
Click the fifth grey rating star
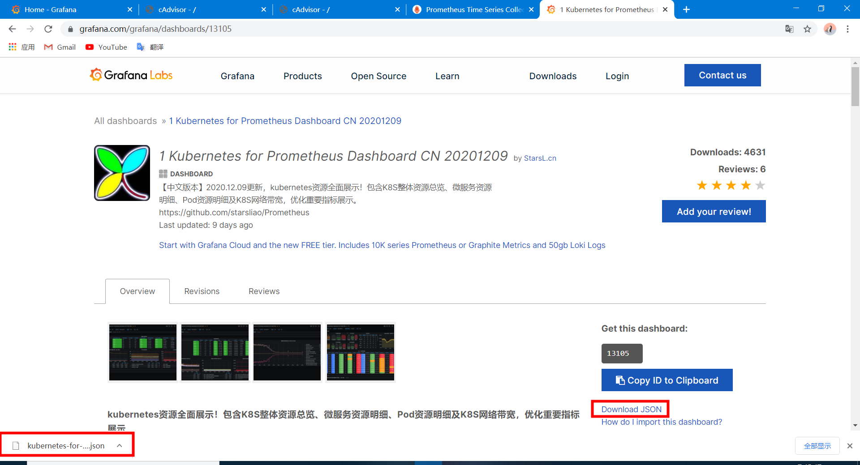point(760,185)
